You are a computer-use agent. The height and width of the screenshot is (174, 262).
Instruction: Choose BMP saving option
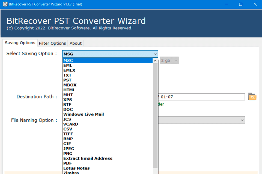point(108,139)
